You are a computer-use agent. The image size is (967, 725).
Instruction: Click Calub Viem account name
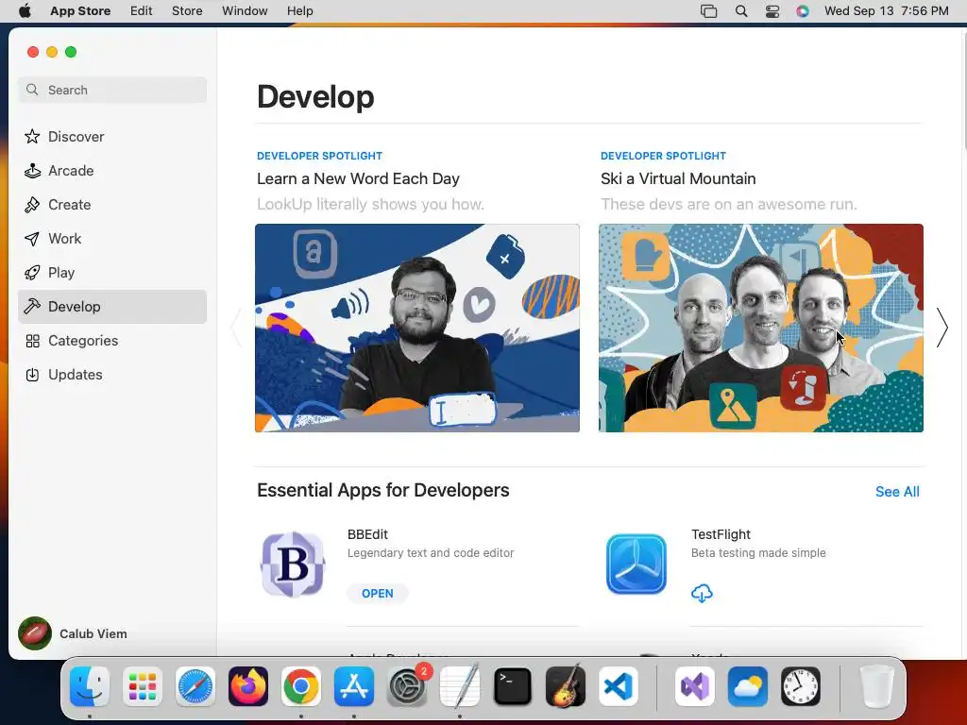coord(93,633)
